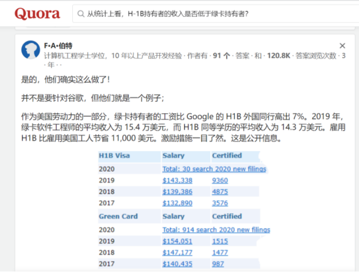This screenshot has height=272, width=359.
Task: Open F·A·伯特's profile avatar
Action: (30, 50)
